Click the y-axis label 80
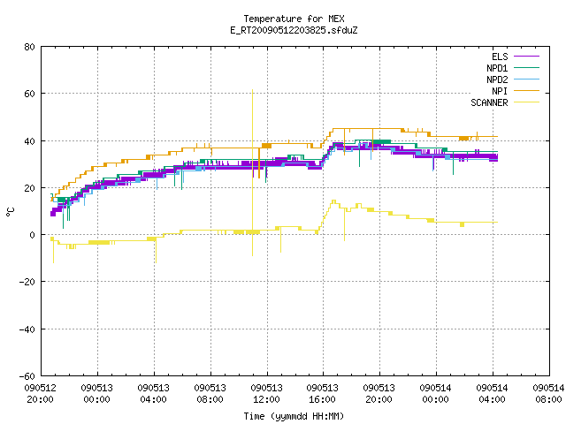This screenshot has height=424, width=566. pyautogui.click(x=29, y=47)
